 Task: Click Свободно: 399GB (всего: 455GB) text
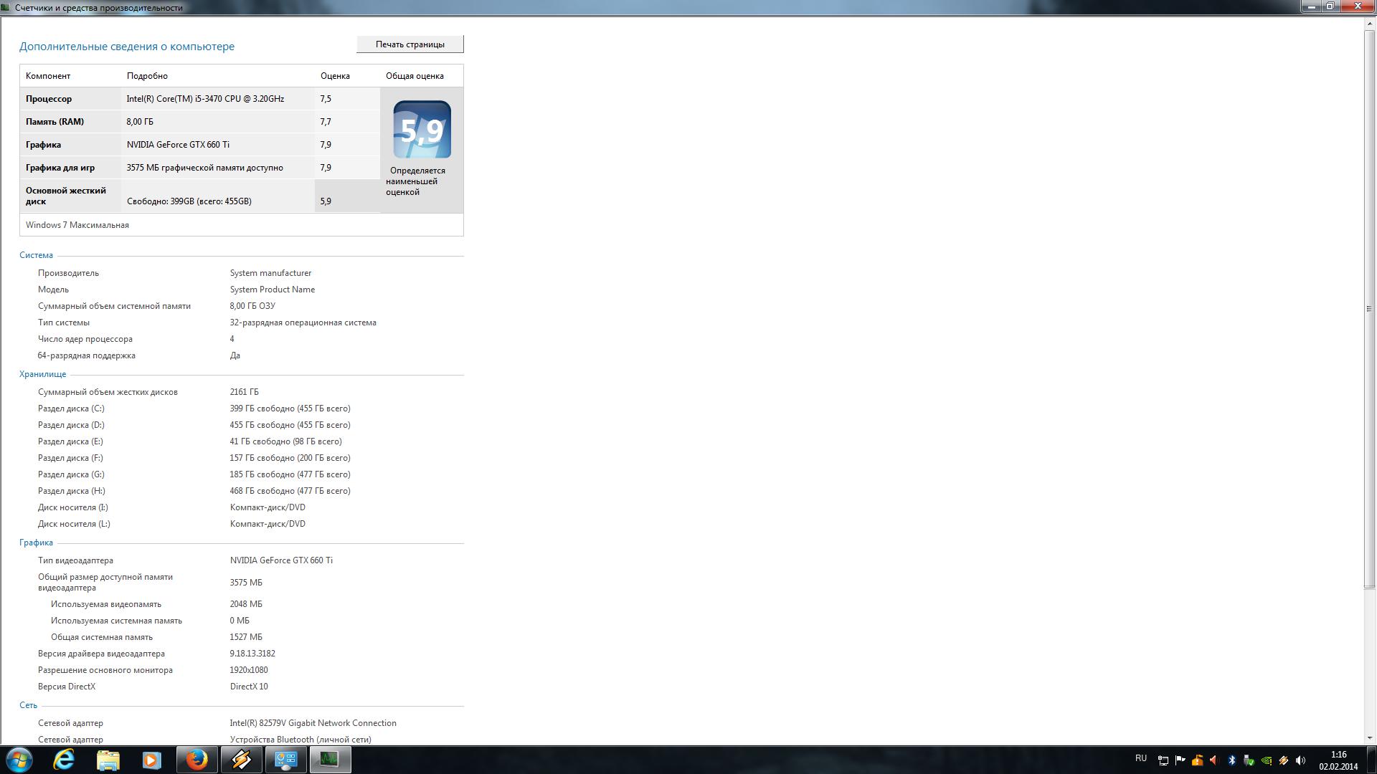click(x=189, y=201)
